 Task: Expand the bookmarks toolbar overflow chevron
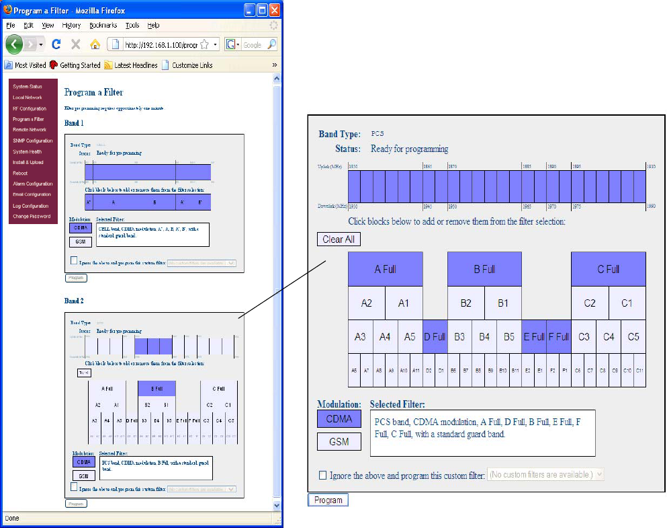click(x=274, y=65)
